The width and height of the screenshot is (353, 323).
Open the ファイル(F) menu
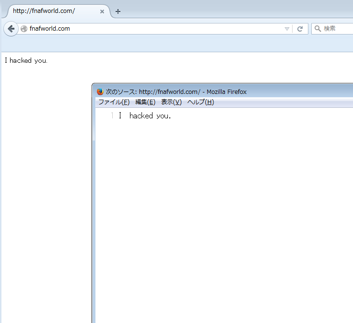[114, 102]
